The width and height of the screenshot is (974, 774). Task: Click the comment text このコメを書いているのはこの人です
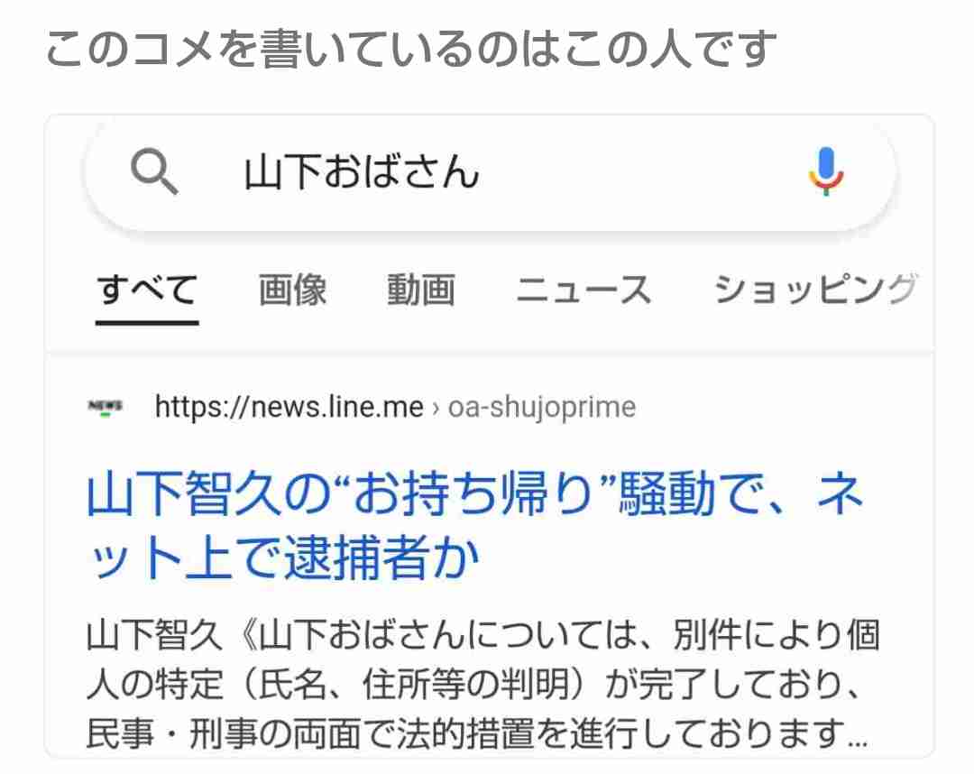tap(411, 49)
